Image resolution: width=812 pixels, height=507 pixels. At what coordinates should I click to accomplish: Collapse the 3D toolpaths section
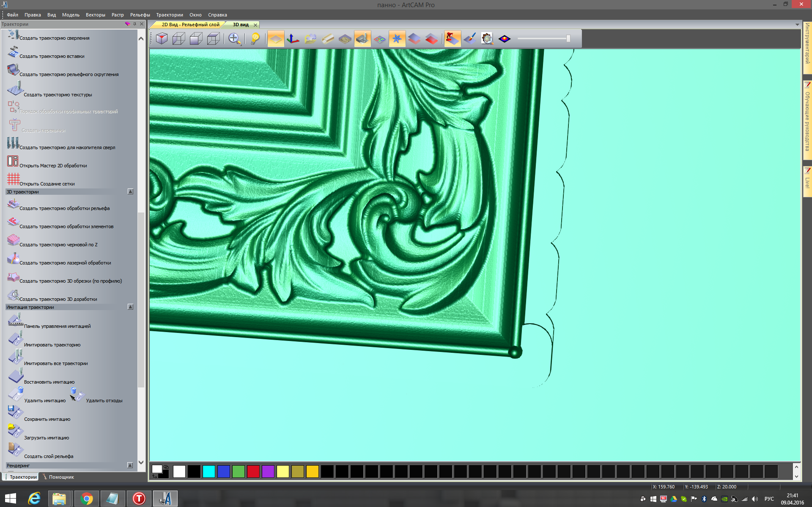click(x=130, y=192)
